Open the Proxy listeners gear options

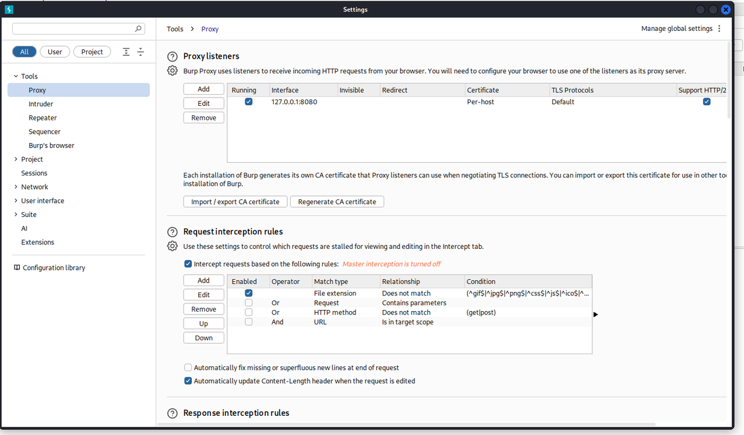point(172,71)
